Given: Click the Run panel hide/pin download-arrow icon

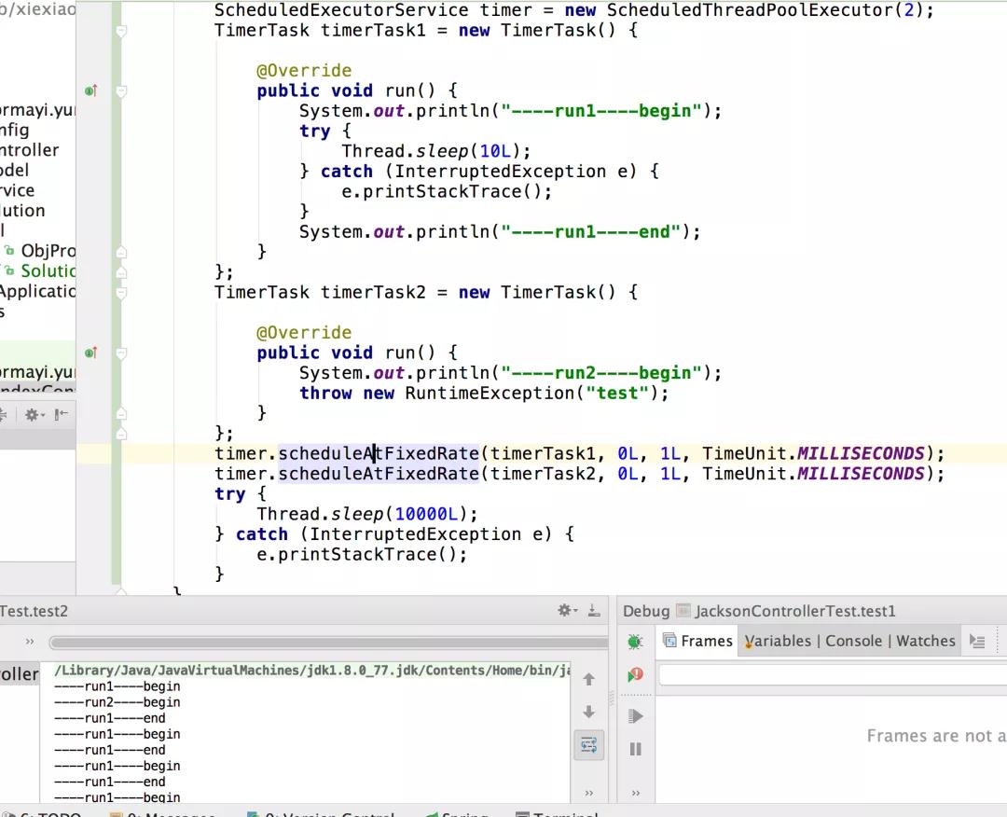Looking at the screenshot, I should tap(594, 610).
